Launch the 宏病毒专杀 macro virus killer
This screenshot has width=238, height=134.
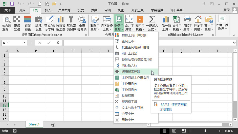(82, 23)
